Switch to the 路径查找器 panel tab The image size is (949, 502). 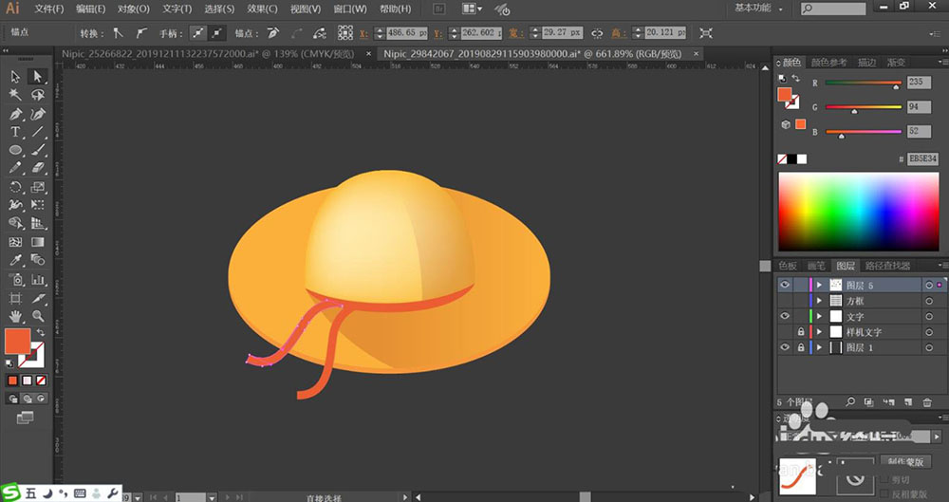click(887, 266)
